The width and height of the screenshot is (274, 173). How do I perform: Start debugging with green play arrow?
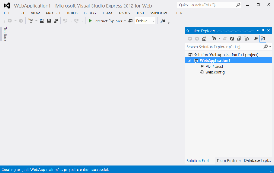click(90, 21)
